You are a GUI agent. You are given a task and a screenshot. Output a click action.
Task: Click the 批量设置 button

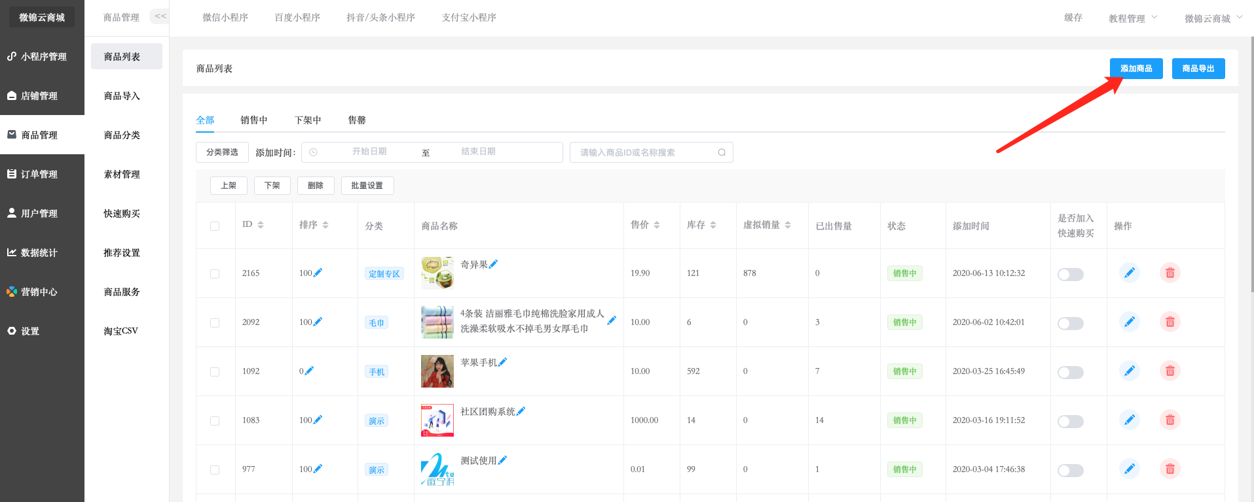367,186
